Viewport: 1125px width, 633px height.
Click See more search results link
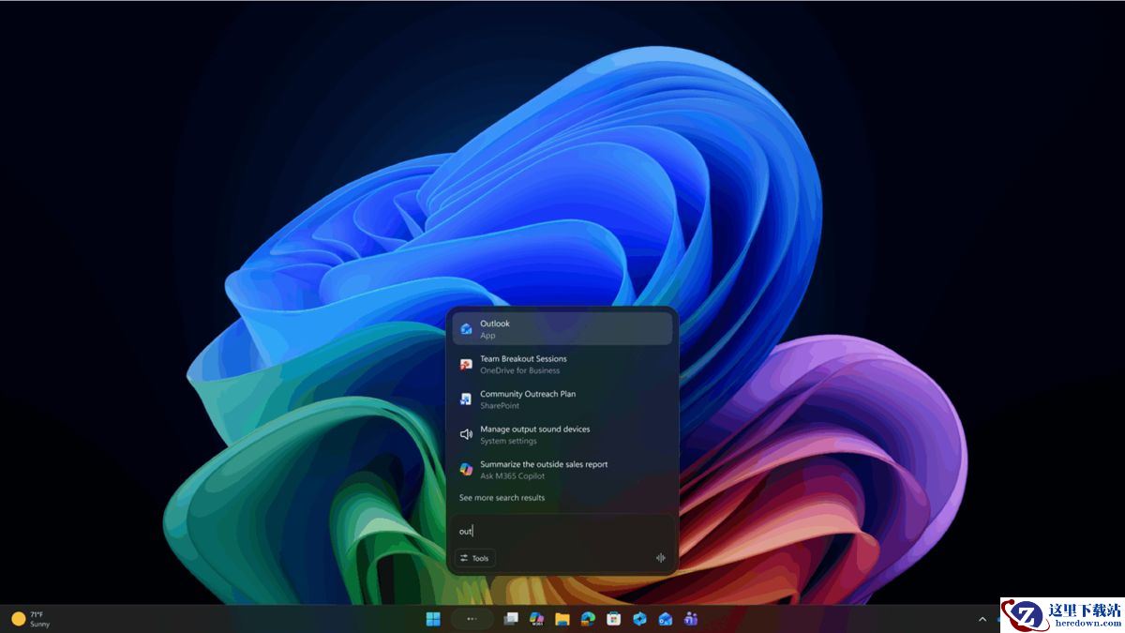502,498
